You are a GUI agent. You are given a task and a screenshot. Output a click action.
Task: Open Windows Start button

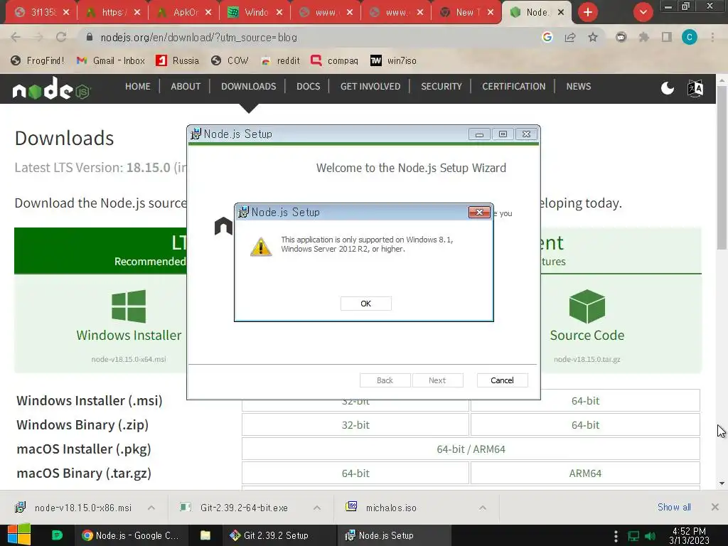(19, 535)
